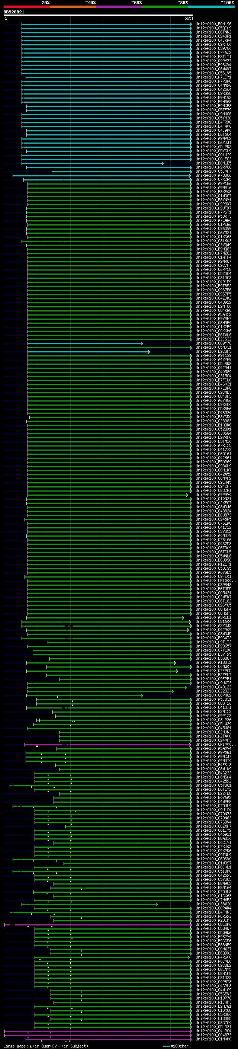Select hit label UniRef100_C5YH30
The height and width of the screenshot is (1049, 238).
click(x=213, y=118)
